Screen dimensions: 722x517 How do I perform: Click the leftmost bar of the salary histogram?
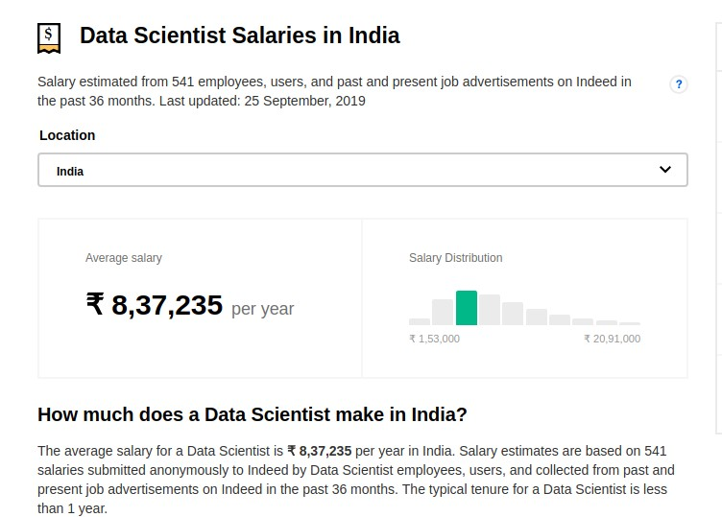point(420,321)
